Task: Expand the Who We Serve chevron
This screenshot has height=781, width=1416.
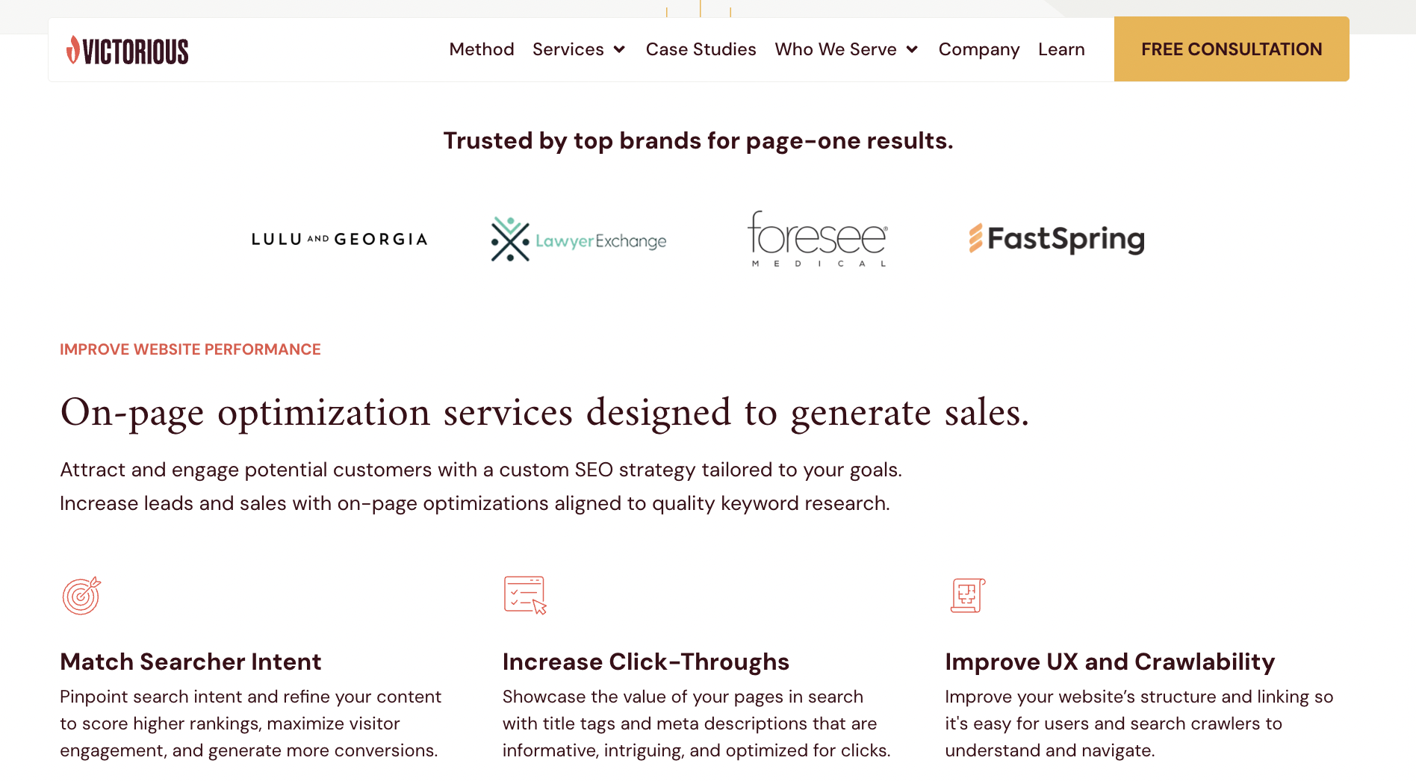Action: coord(912,50)
